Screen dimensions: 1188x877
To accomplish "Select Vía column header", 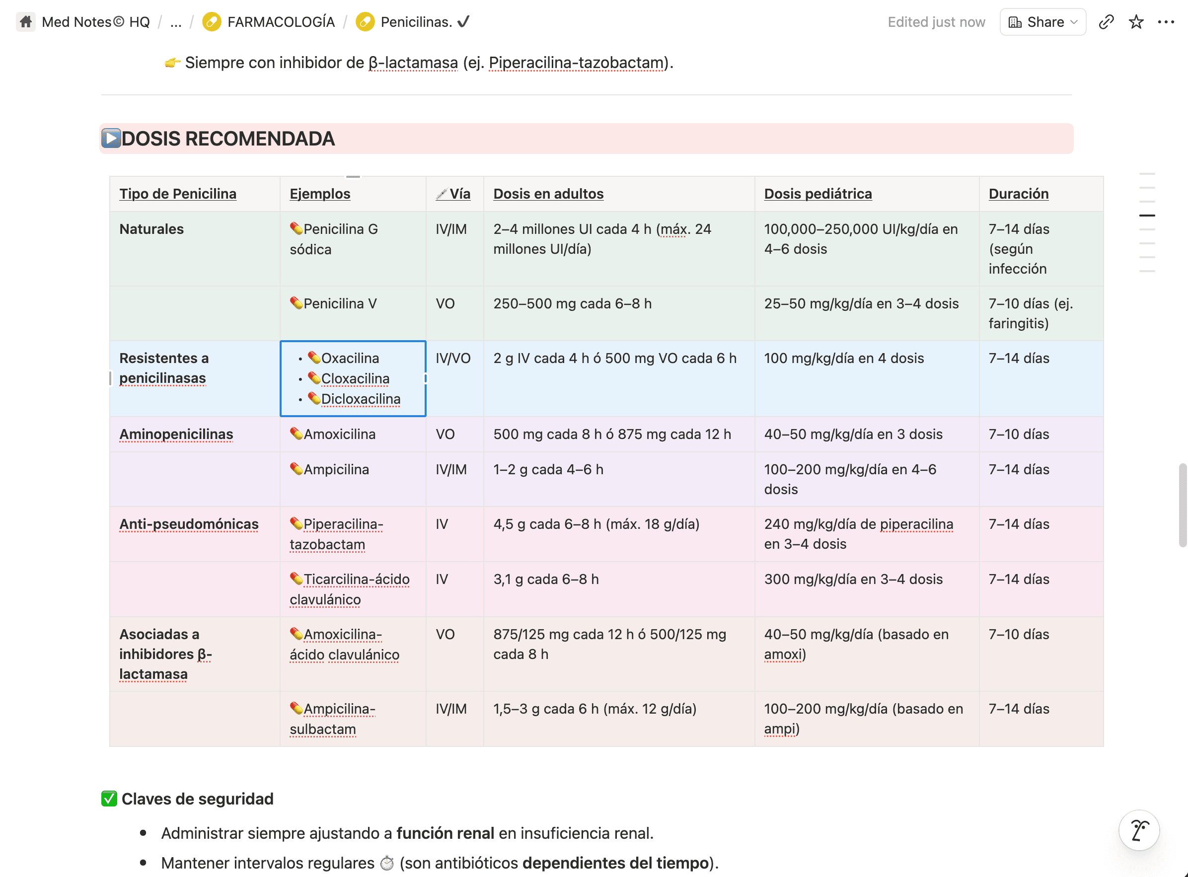I will 455,194.
